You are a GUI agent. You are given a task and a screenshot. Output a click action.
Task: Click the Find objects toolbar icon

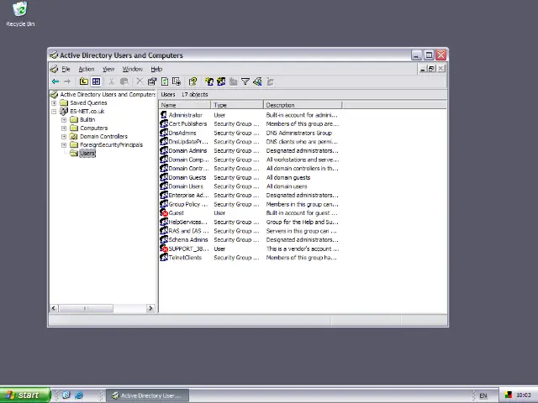tap(258, 81)
